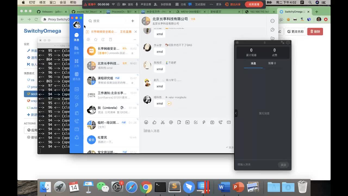Switch to the 消息 tab in live panel
Image resolution: width=348 pixels, height=196 pixels.
[x=253, y=63]
